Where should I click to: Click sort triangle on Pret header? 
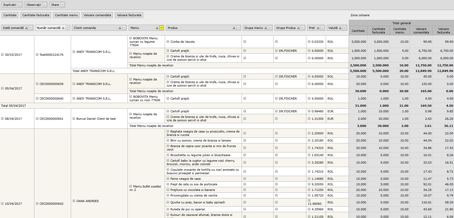pos(318,28)
